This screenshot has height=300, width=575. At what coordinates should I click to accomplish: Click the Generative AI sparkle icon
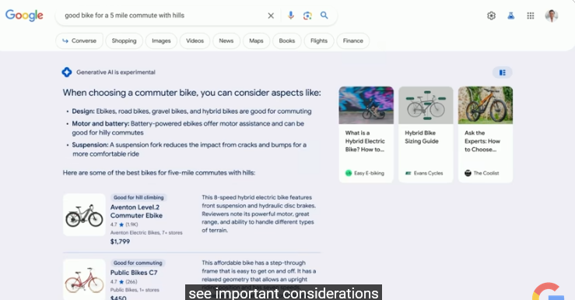pyautogui.click(x=67, y=72)
